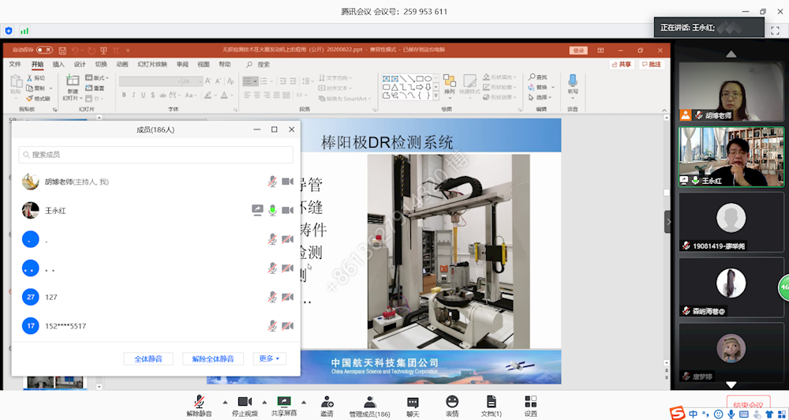Click the 共享屏幕 share screen icon

pyautogui.click(x=284, y=402)
